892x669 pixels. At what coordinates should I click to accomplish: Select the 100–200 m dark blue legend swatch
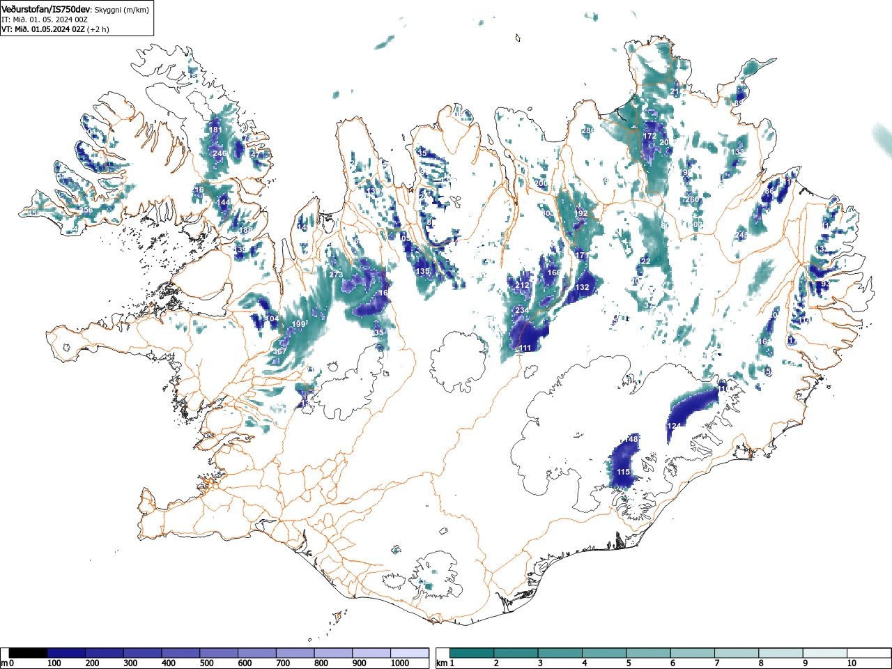point(66,653)
